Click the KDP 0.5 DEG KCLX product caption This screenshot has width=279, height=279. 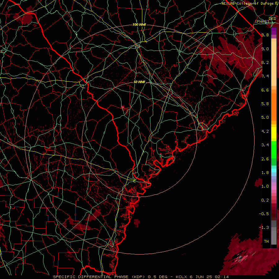141,277
